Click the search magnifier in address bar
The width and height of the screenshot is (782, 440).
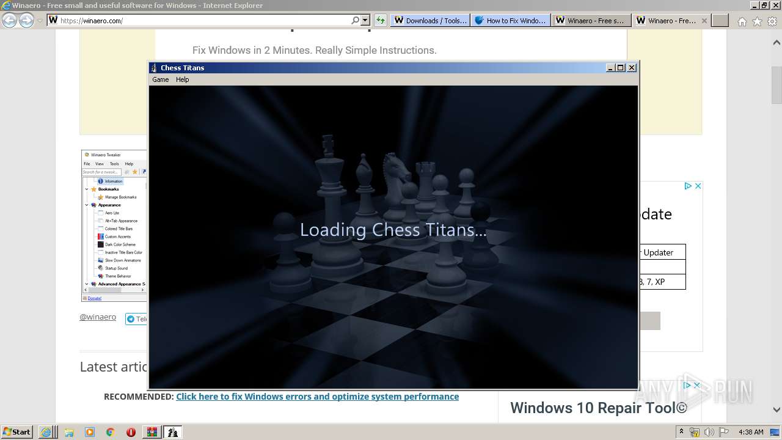point(356,20)
